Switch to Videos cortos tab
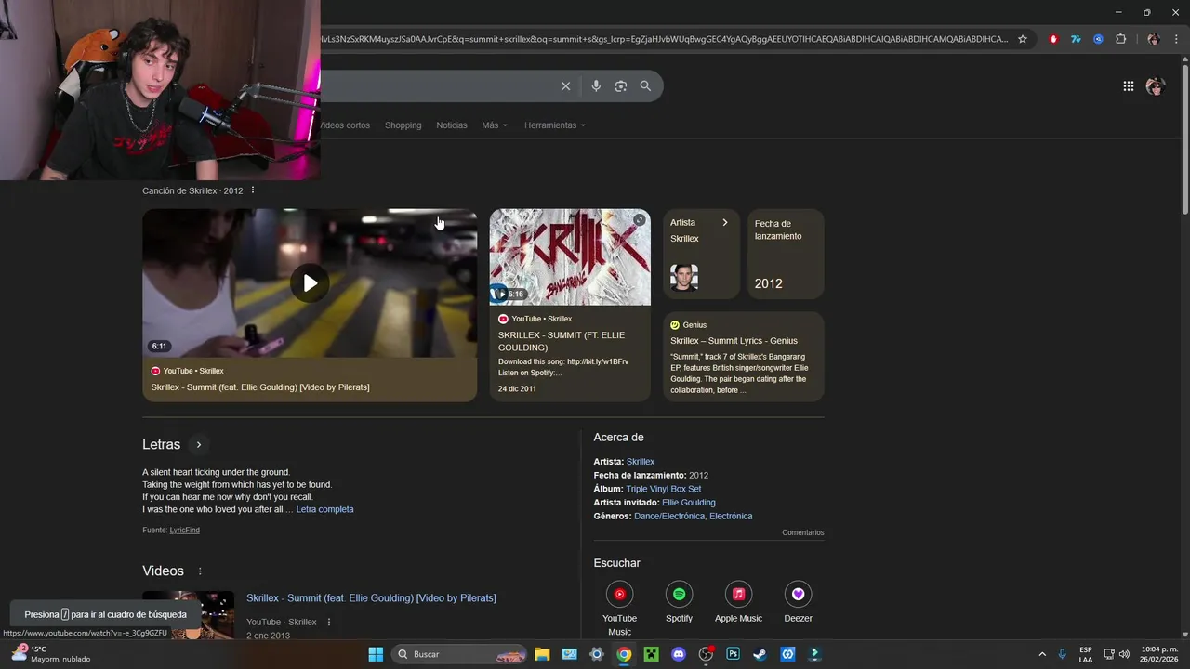This screenshot has width=1190, height=669. (x=345, y=125)
